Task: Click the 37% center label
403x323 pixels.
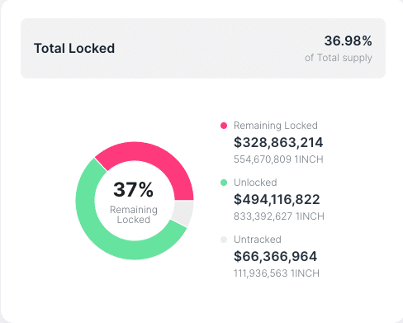Action: tap(134, 190)
